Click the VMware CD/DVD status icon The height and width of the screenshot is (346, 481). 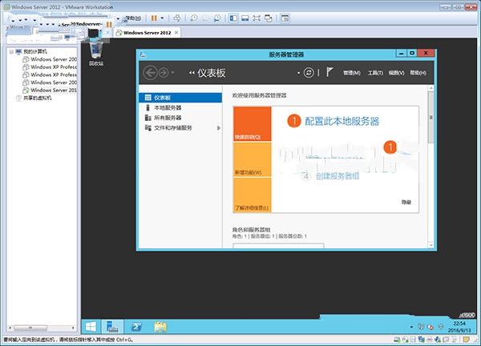(x=405, y=340)
